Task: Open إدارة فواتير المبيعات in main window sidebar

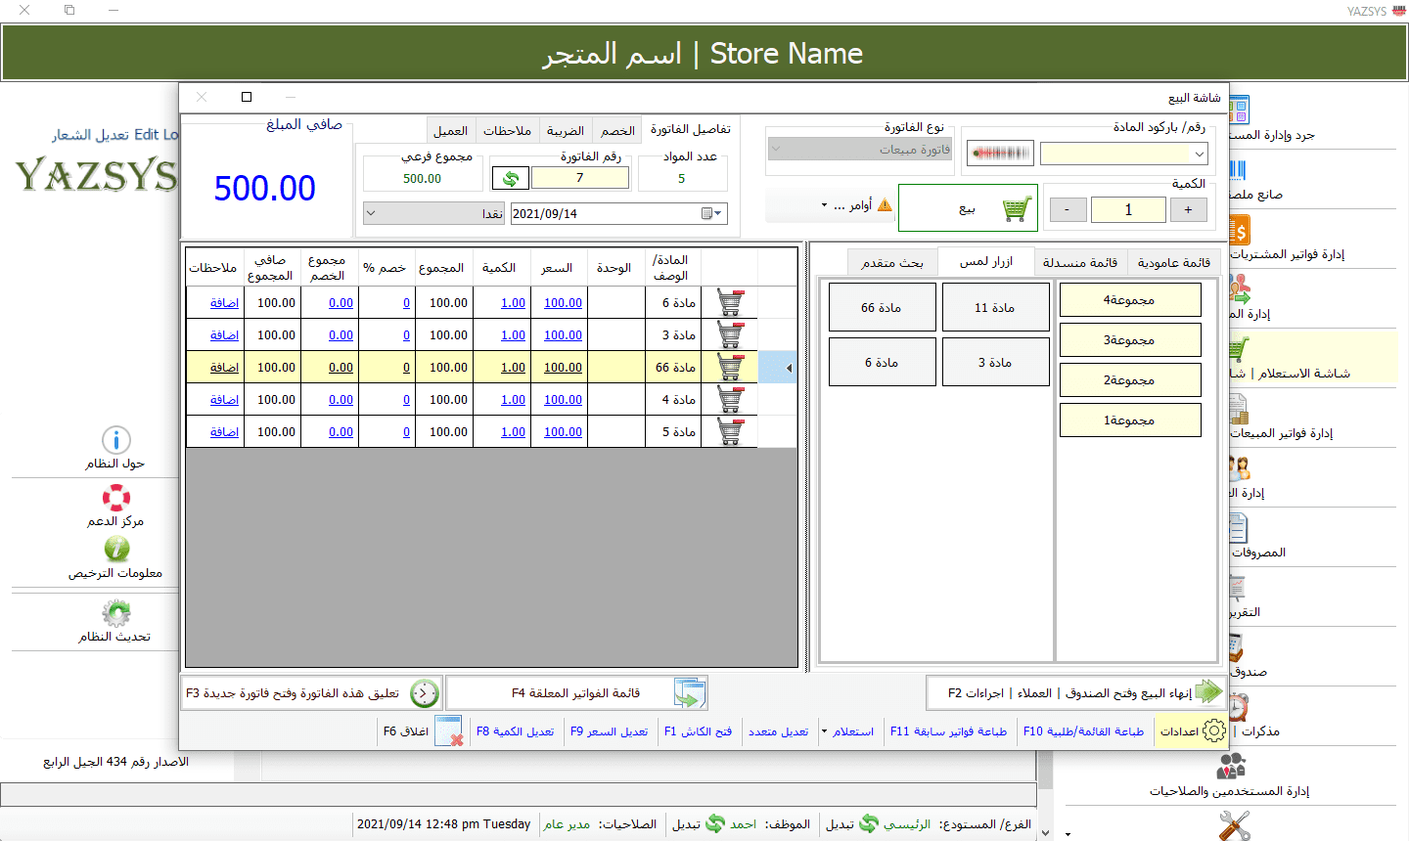Action: tap(1281, 432)
